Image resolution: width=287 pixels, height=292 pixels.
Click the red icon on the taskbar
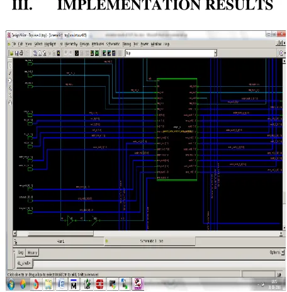pos(99,284)
